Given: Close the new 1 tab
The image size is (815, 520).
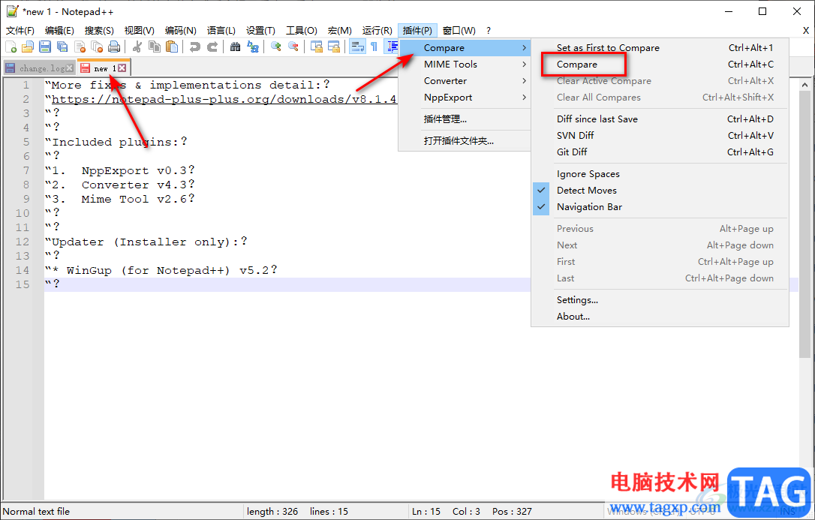Looking at the screenshot, I should [122, 68].
